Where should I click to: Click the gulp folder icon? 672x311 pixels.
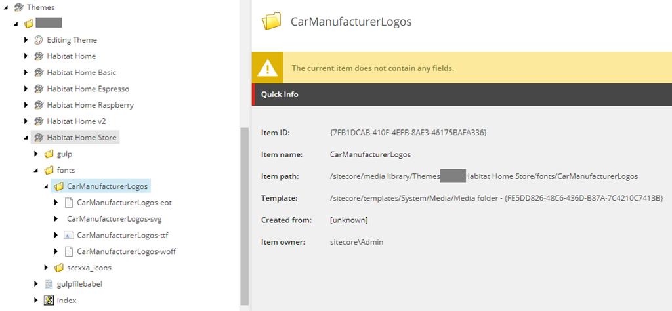click(49, 154)
